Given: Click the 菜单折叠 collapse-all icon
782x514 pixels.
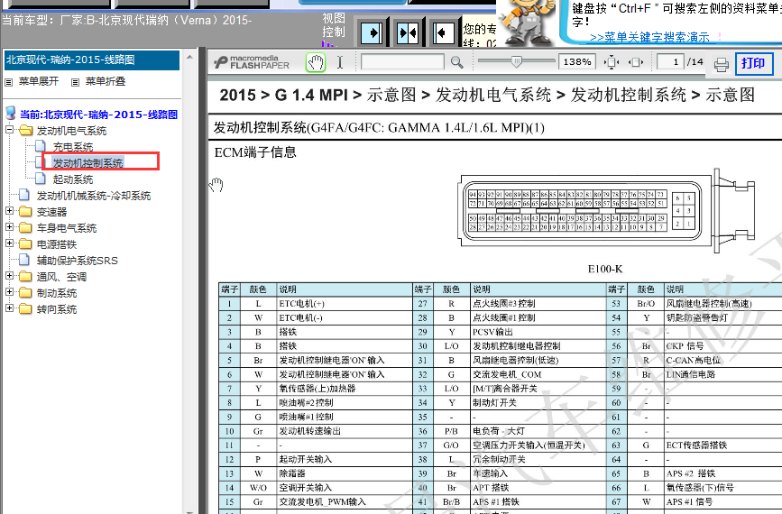Looking at the screenshot, I should pyautogui.click(x=75, y=82).
